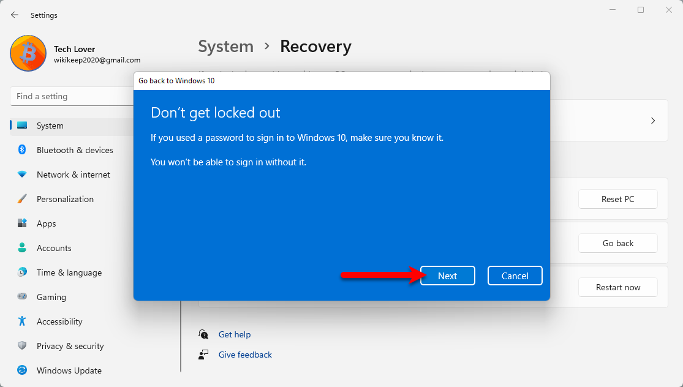Click the Accessibility figure icon

coord(22,321)
